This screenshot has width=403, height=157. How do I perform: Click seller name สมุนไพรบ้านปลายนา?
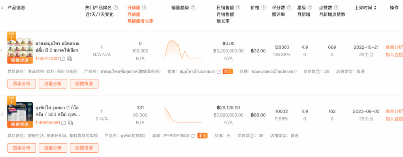pos(197,72)
